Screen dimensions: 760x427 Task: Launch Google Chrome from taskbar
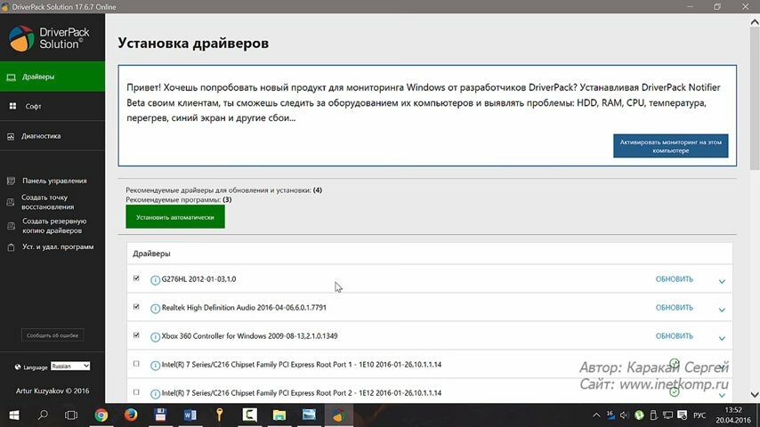(x=101, y=415)
